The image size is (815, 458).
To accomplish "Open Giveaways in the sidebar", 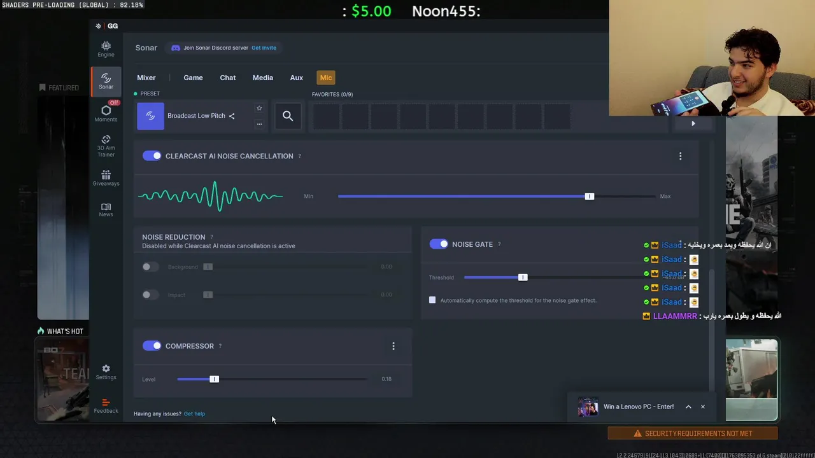I will [106, 178].
